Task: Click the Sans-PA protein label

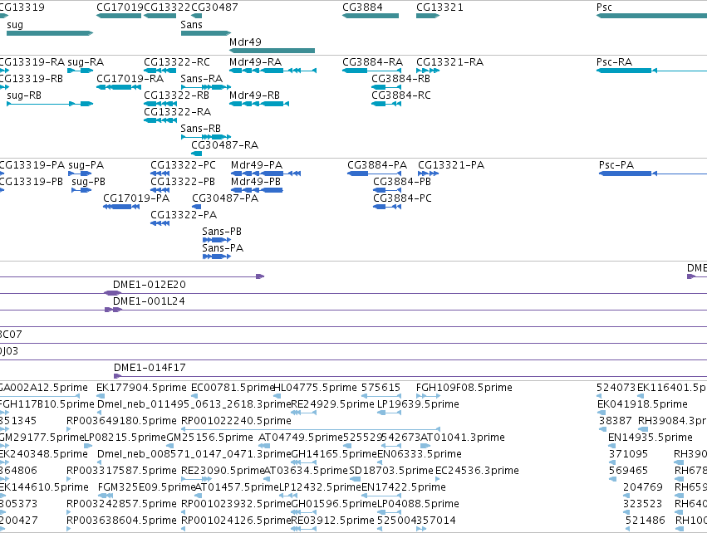Action: point(223,248)
